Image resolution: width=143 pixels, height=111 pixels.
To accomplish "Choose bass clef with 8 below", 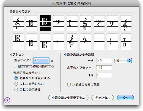I will tap(99, 23).
